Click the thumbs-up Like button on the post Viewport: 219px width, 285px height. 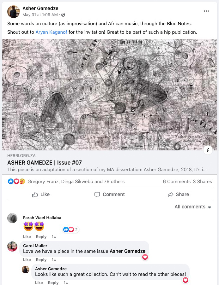tap(41, 195)
